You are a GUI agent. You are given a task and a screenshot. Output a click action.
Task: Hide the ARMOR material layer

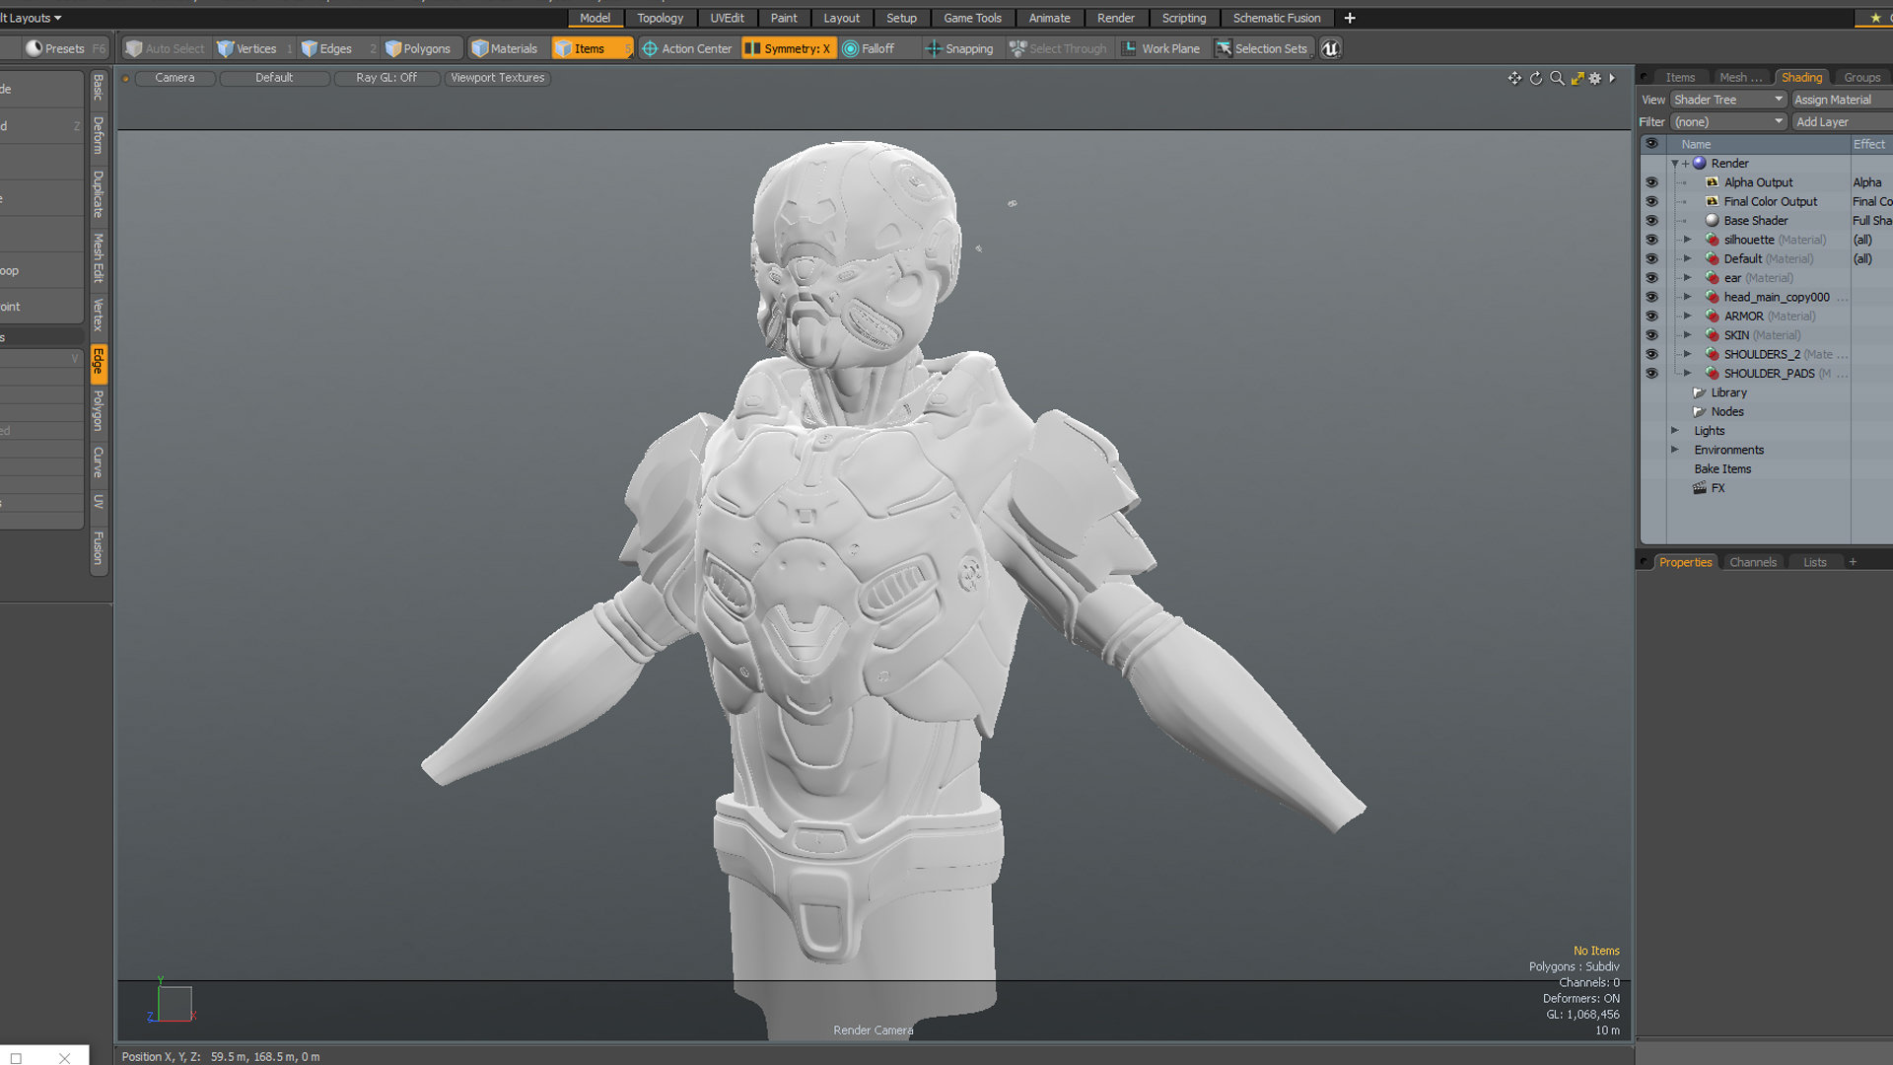(x=1651, y=317)
